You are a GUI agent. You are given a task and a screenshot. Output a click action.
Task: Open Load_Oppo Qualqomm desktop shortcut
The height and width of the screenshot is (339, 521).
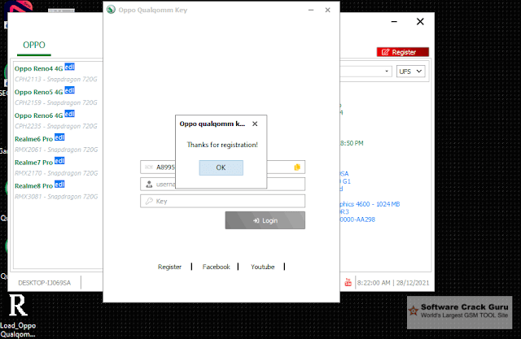pos(18,315)
